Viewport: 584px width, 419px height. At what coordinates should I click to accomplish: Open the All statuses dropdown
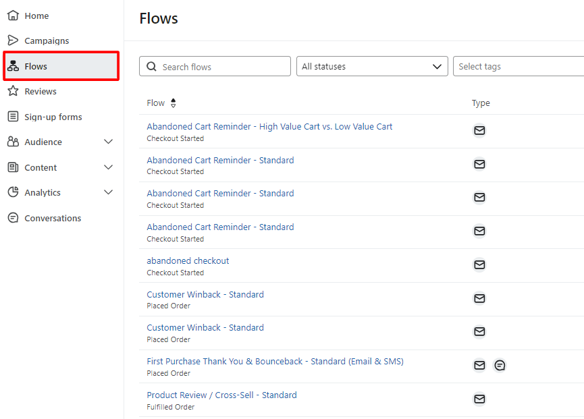coord(372,66)
